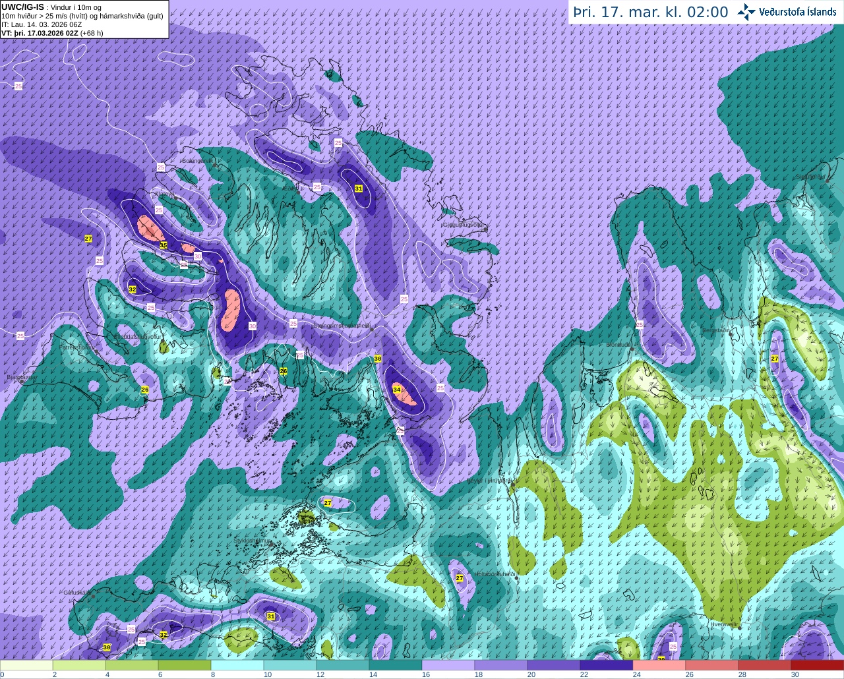The width and height of the screenshot is (844, 679).
Task: Pick the 24–26 m/s salmon pink legend swatch
Action: [659, 664]
